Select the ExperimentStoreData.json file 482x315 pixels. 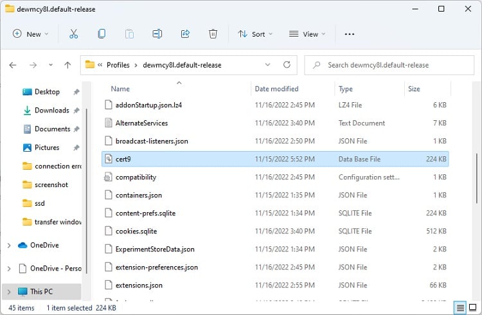point(275,249)
